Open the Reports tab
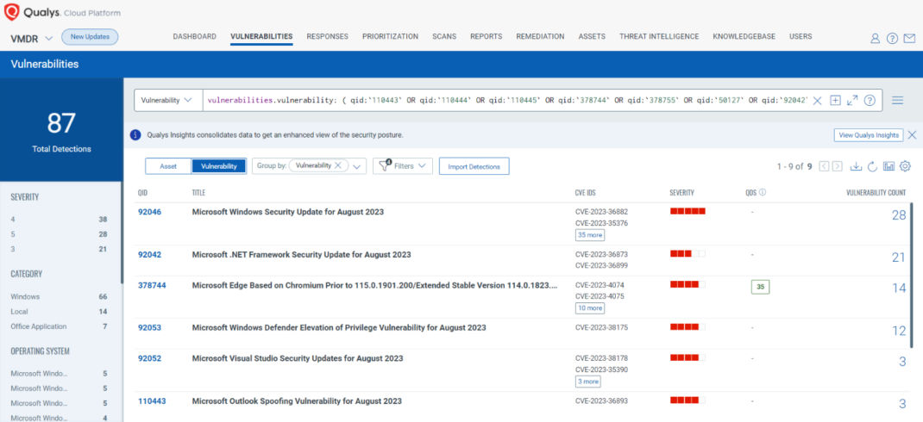 point(487,36)
